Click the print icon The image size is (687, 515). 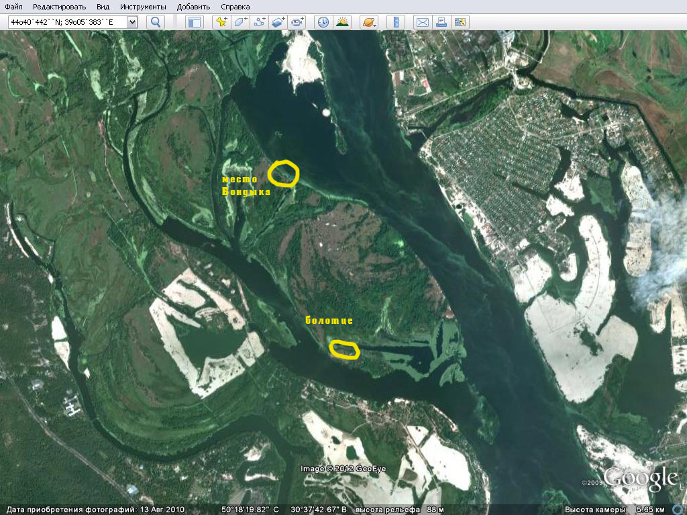[x=441, y=22]
